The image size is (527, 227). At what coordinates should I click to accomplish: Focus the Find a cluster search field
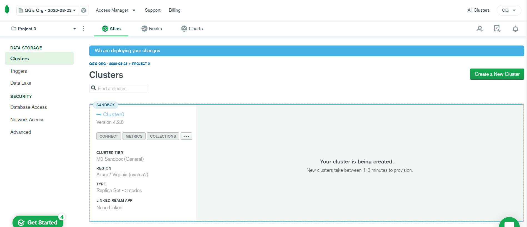tap(118, 88)
